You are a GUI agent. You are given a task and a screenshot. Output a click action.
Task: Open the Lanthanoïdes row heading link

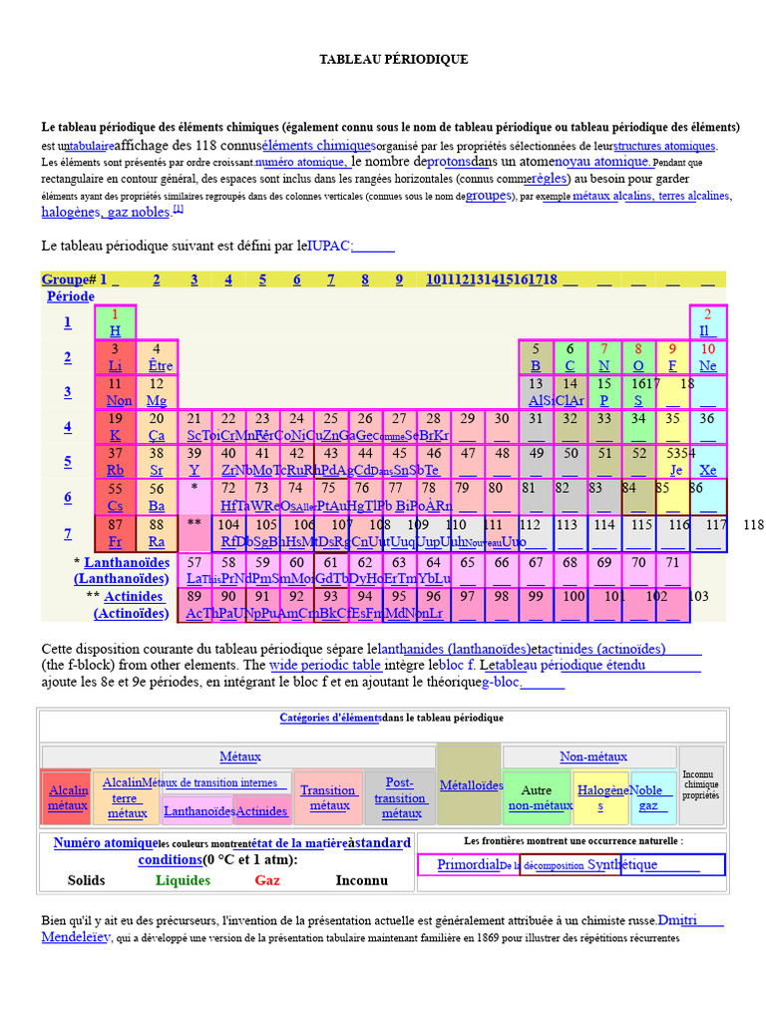127,563
